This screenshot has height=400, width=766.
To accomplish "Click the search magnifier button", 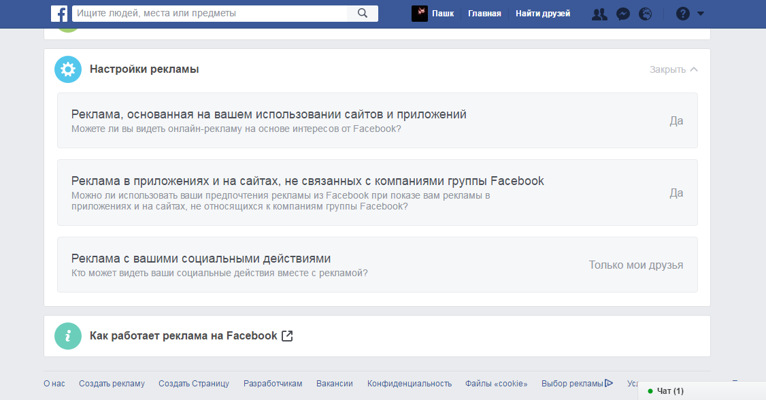I will coord(363,13).
